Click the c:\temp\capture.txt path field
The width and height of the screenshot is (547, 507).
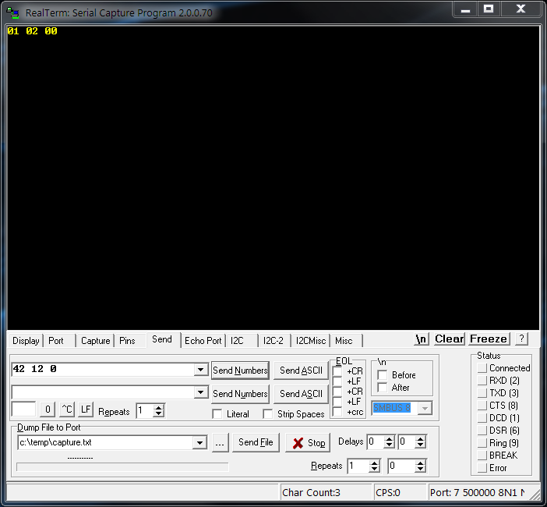coord(105,443)
